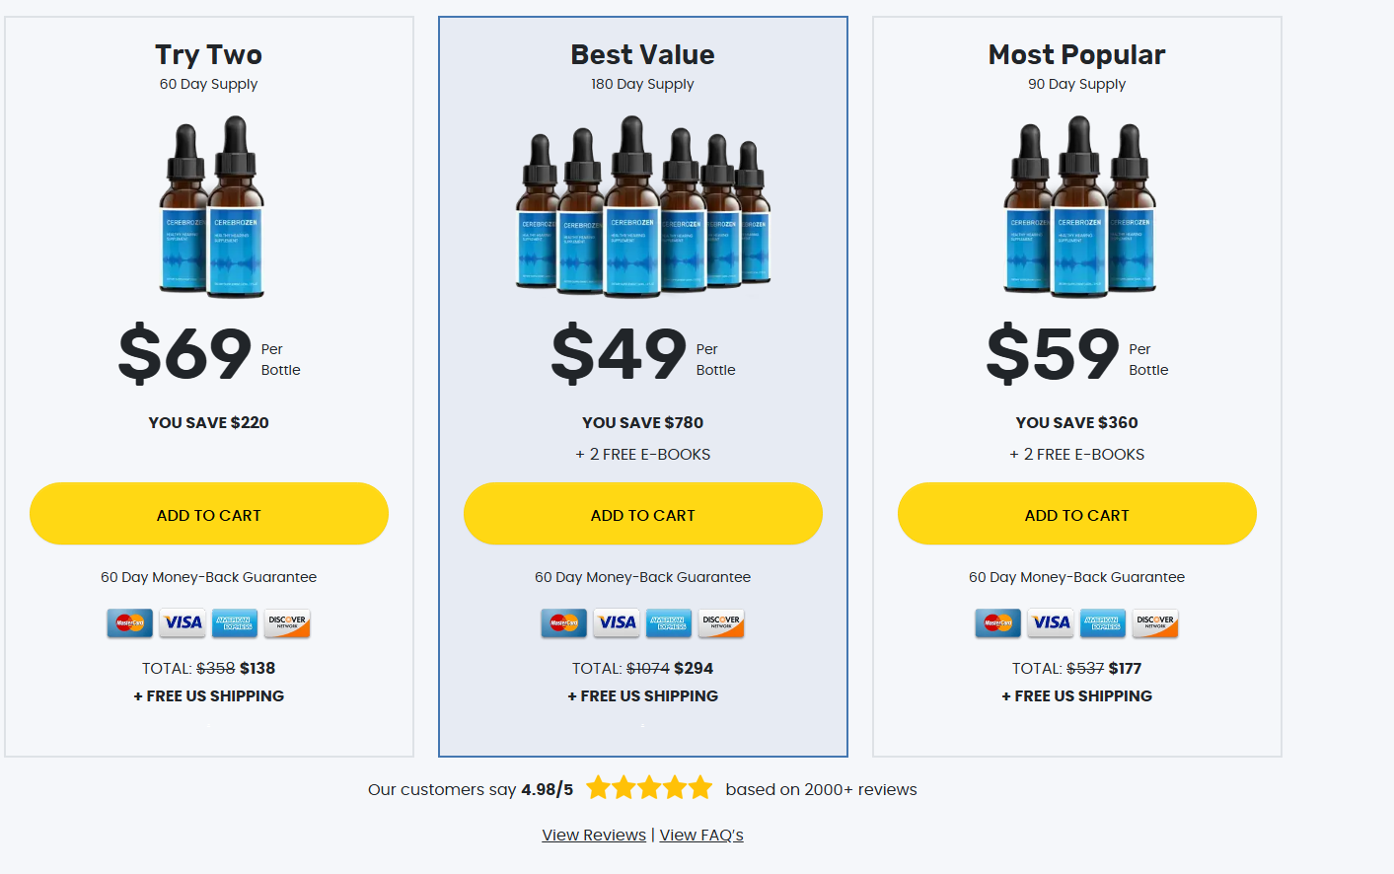Viewport: 1394px width, 874px height.
Task: Open the View Reviews link
Action: (x=594, y=835)
